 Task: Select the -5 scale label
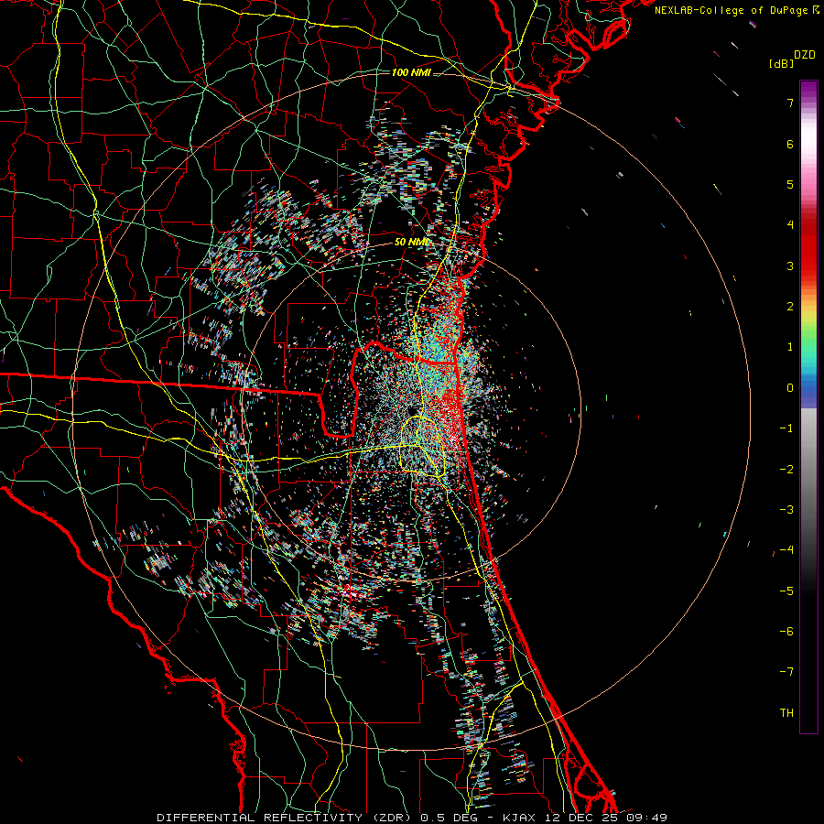786,591
